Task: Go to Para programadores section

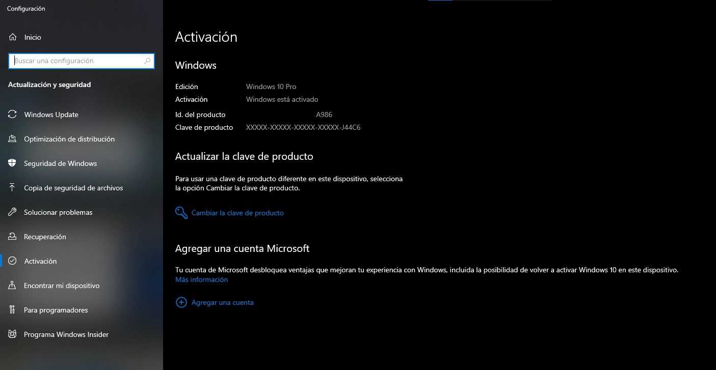Action: pyautogui.click(x=82, y=310)
